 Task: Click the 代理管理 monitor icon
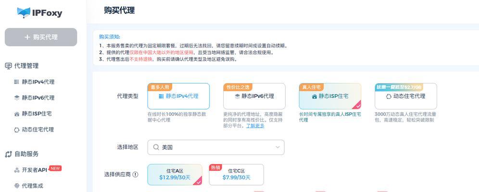9,66
